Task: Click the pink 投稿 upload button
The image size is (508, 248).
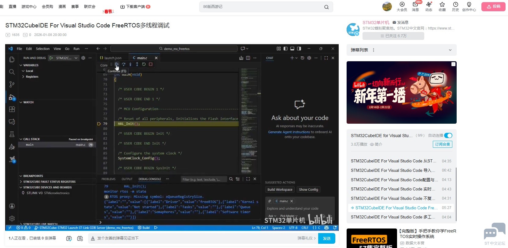Action: coord(493,7)
